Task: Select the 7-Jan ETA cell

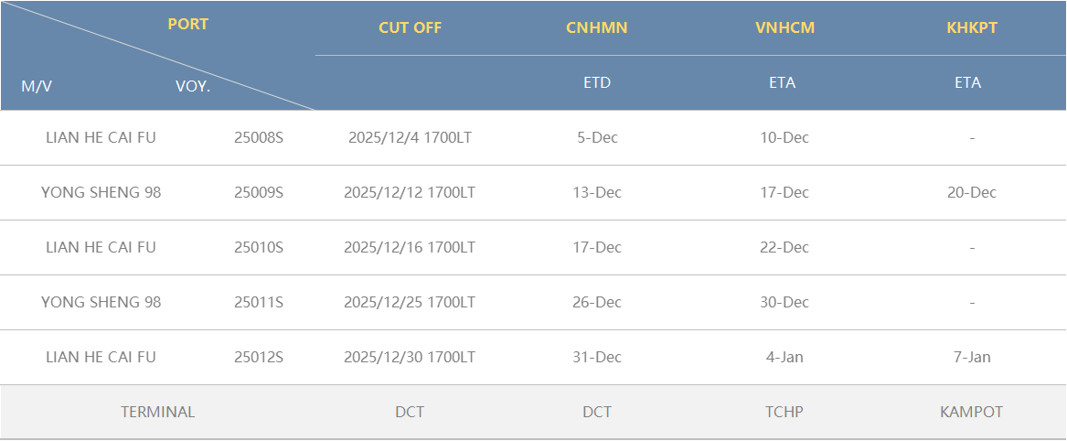Action: point(972,358)
